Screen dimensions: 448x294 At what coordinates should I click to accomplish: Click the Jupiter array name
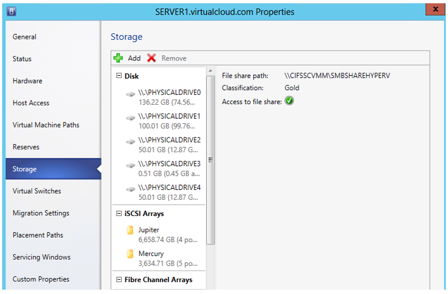point(148,230)
